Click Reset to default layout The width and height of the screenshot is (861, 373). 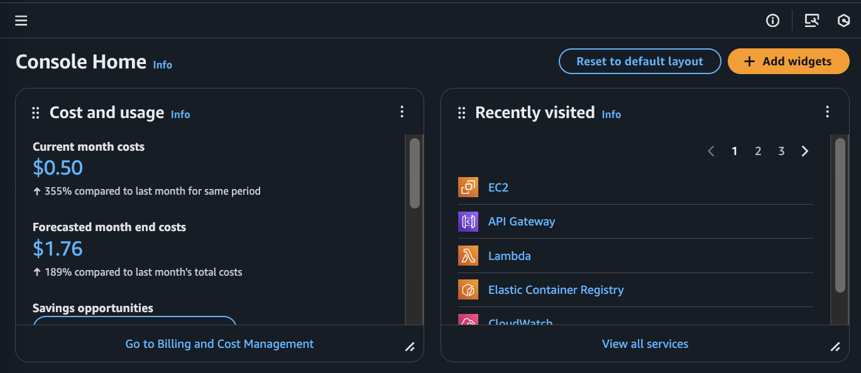coord(639,61)
